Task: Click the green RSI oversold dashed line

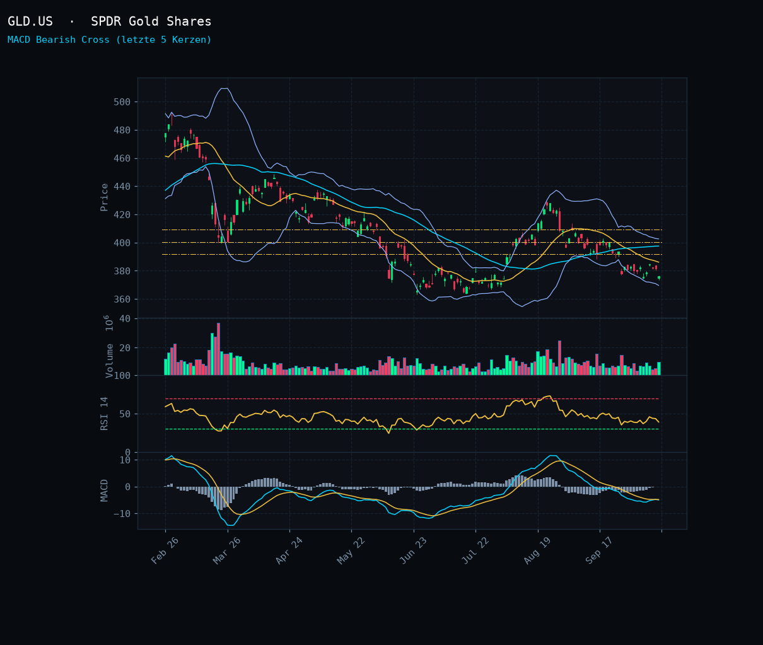Action: 412,429
